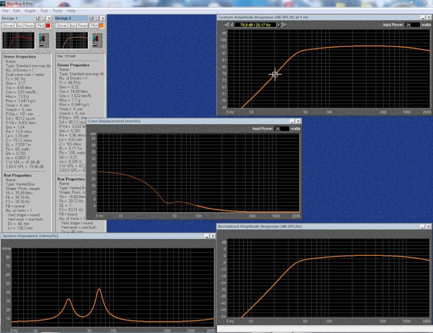Step graph cursor left with small arrow
Image resolution: width=433 pixels, height=333 pixels.
[x=232, y=25]
